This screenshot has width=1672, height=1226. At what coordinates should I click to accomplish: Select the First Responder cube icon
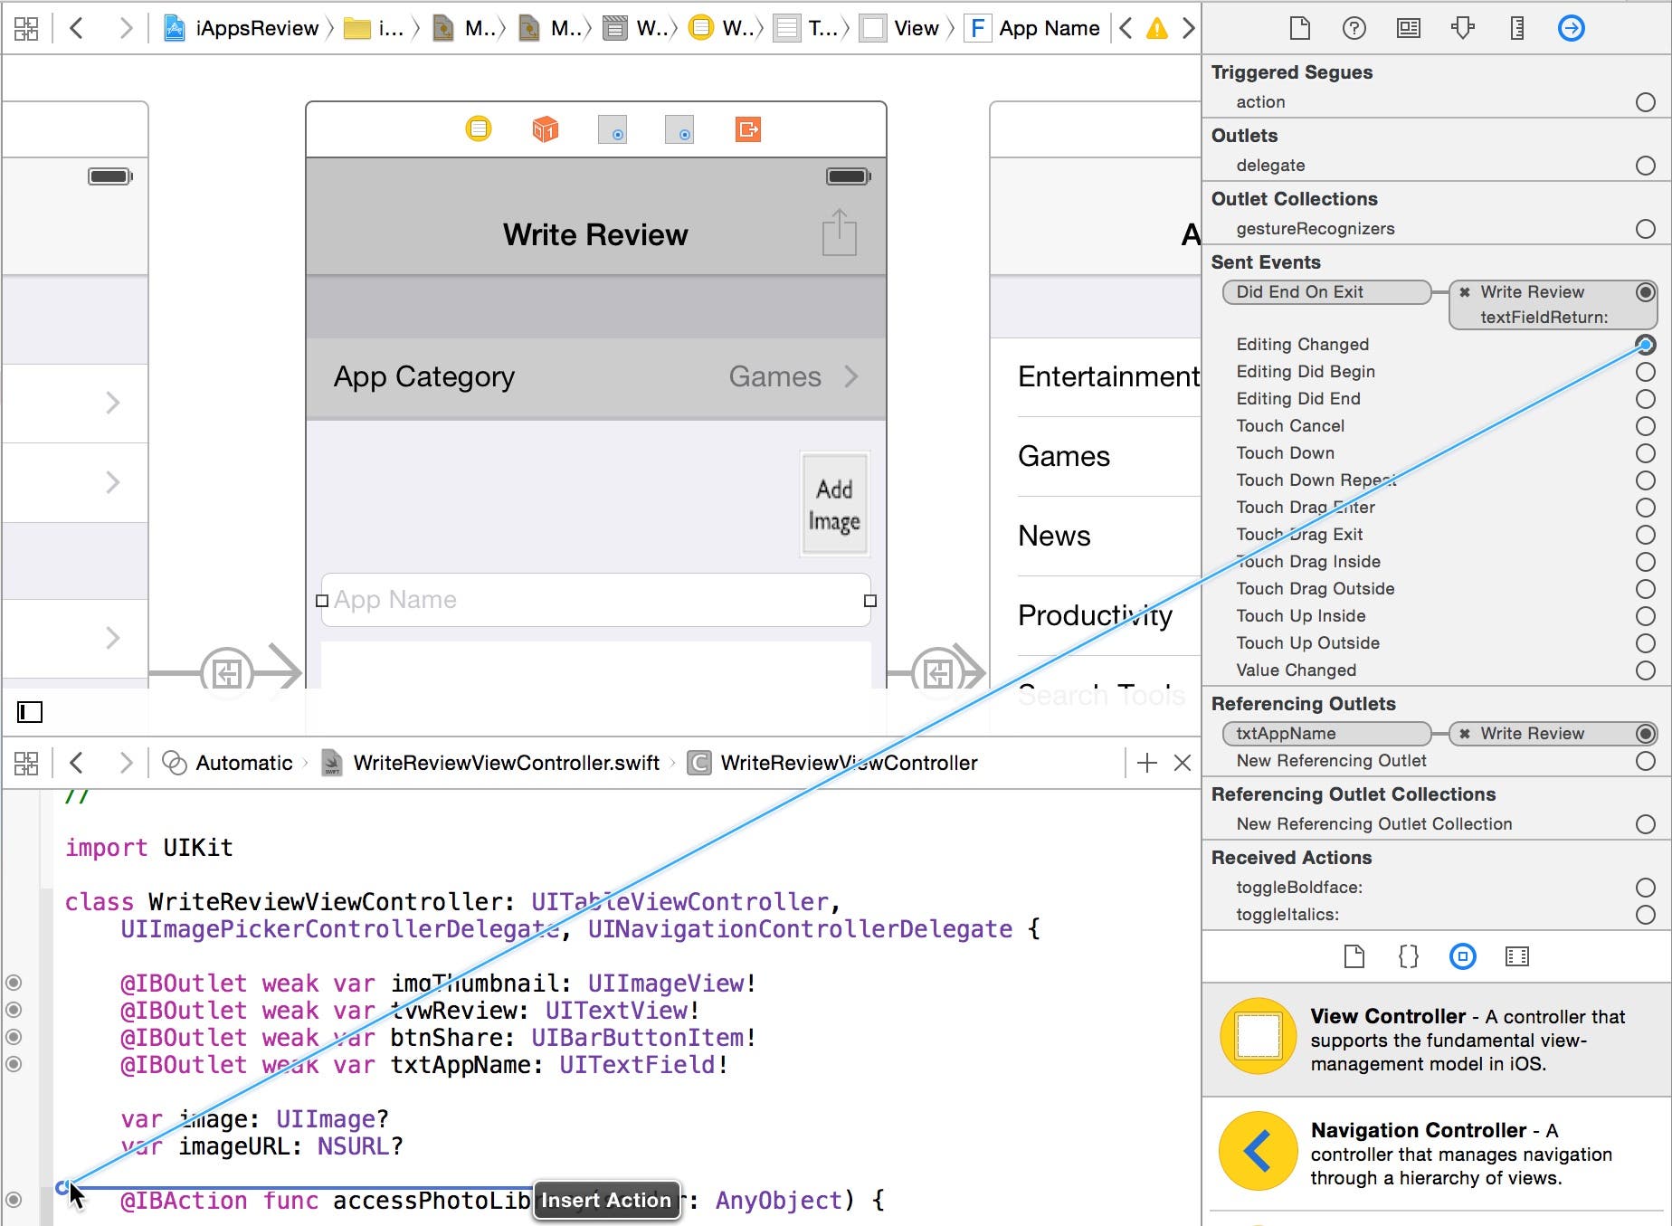pos(546,129)
